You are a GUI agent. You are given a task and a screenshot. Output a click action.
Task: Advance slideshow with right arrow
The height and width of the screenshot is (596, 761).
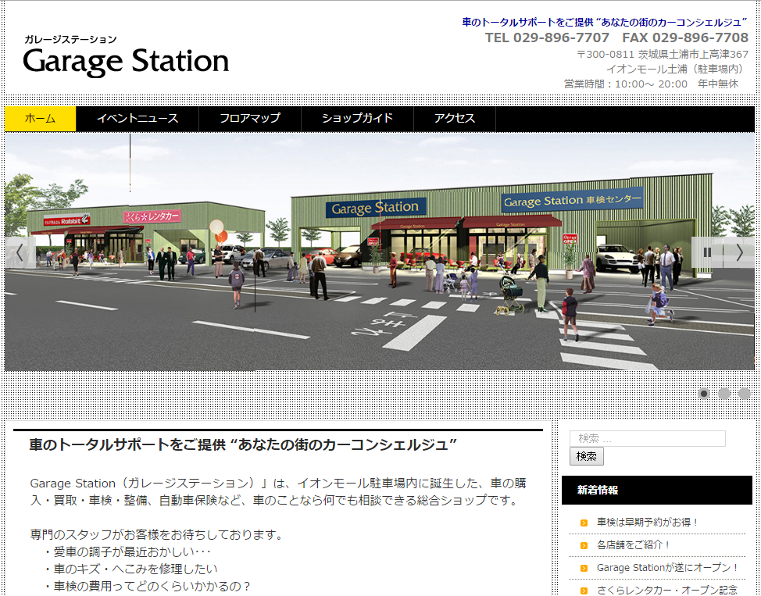[x=739, y=252]
